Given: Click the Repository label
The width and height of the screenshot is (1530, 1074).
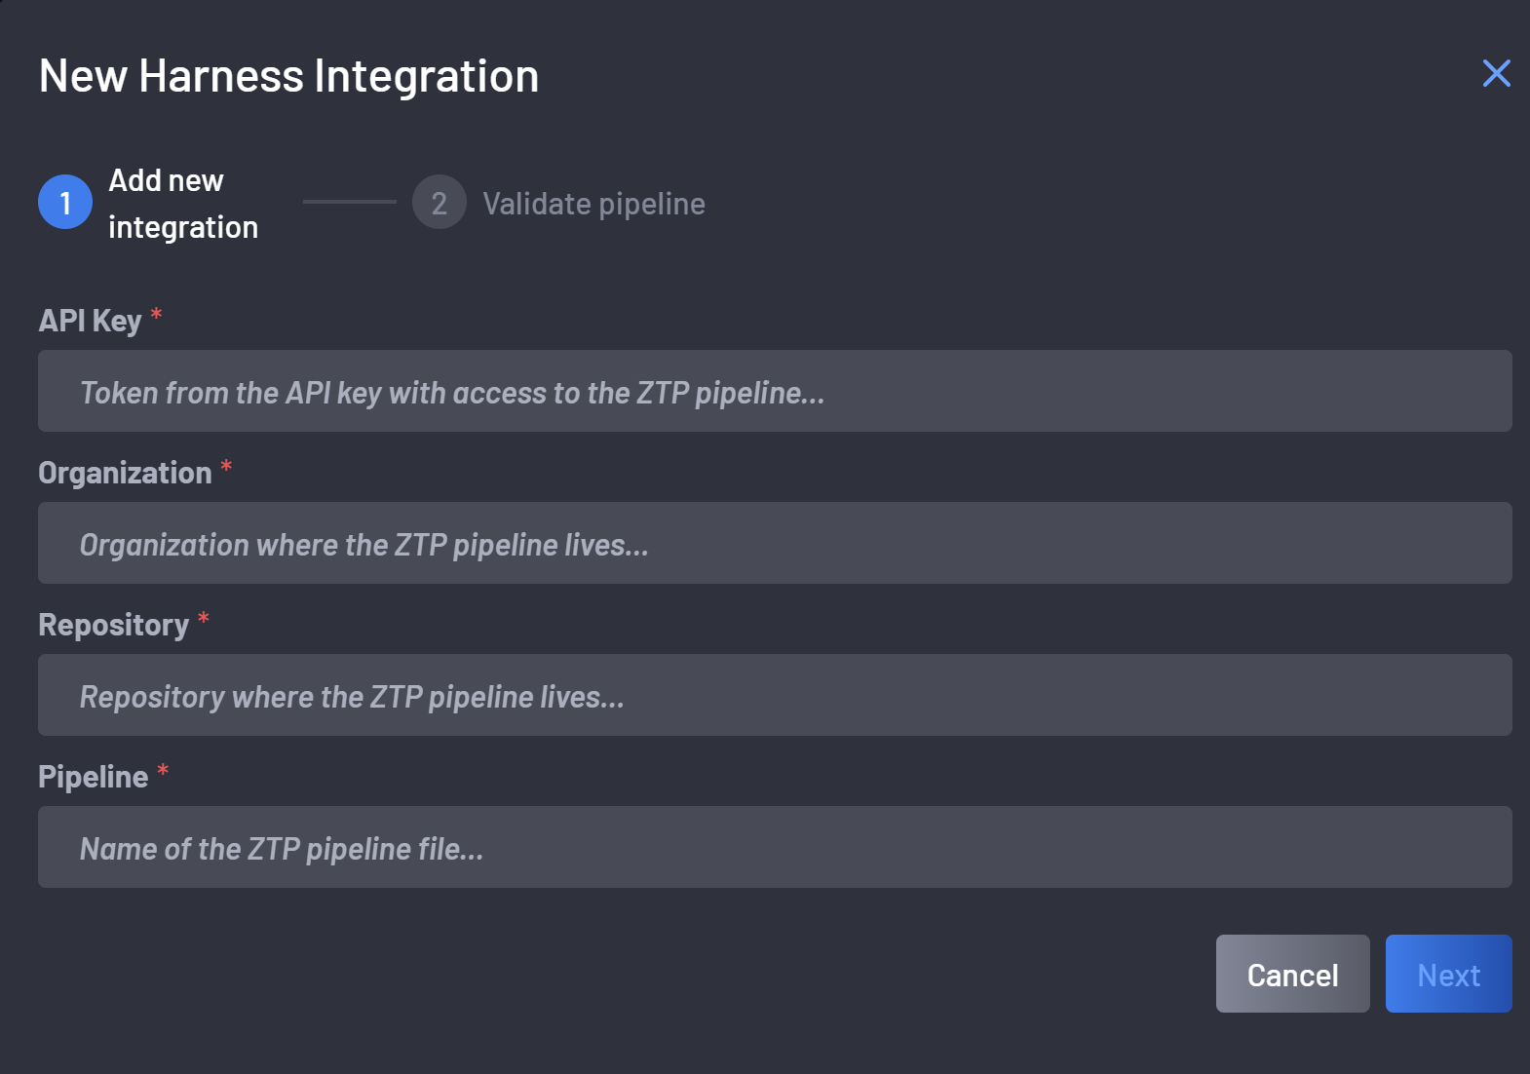Looking at the screenshot, I should [113, 625].
